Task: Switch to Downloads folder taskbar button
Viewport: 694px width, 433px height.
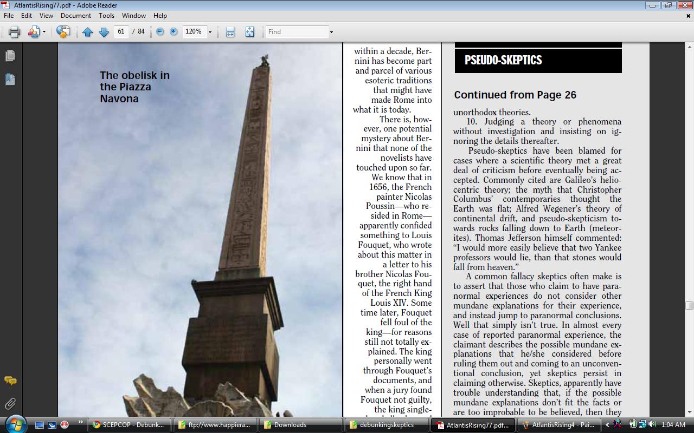Action: point(301,425)
